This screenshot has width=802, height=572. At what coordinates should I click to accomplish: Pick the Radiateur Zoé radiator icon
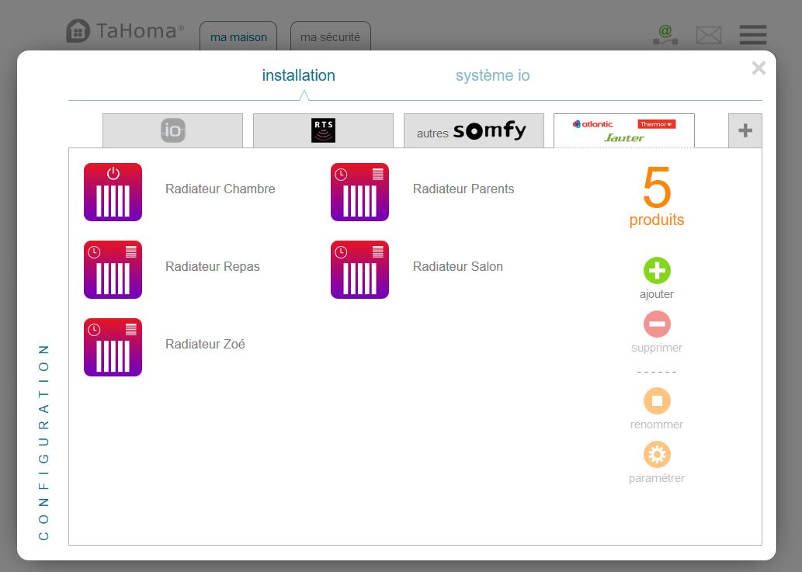[x=113, y=347]
